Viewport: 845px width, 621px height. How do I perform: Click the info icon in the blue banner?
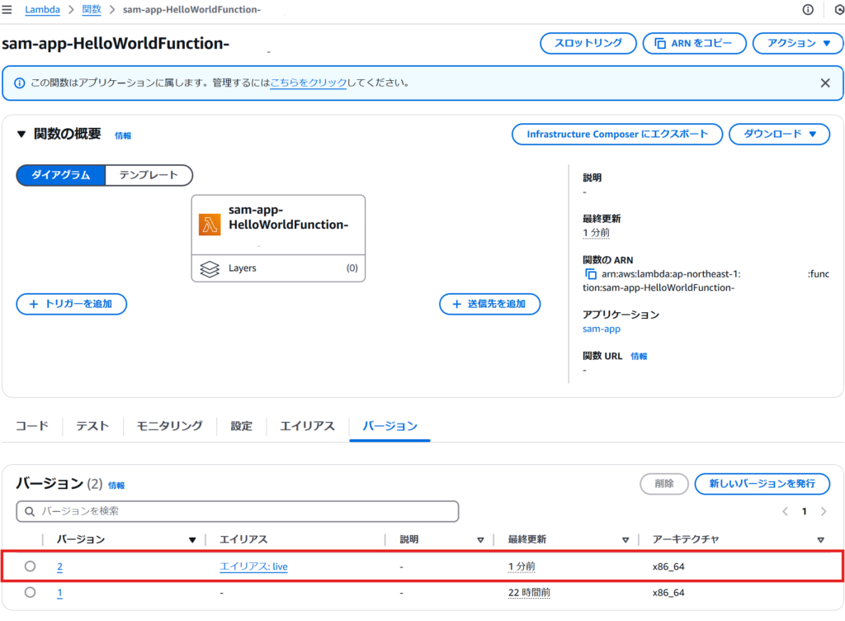coord(20,83)
